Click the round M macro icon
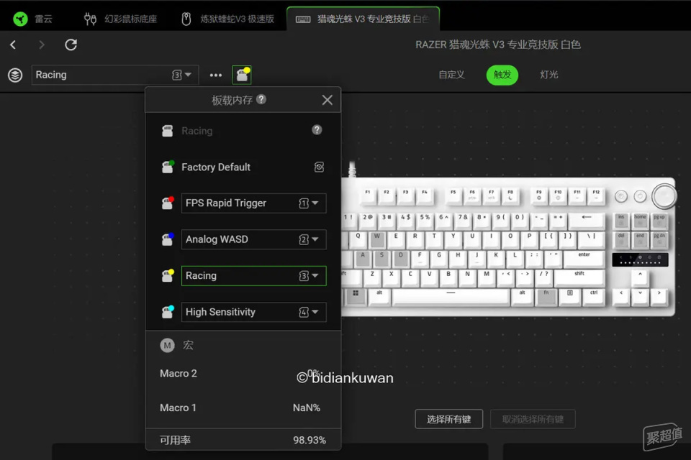This screenshot has width=691, height=460. coord(167,346)
